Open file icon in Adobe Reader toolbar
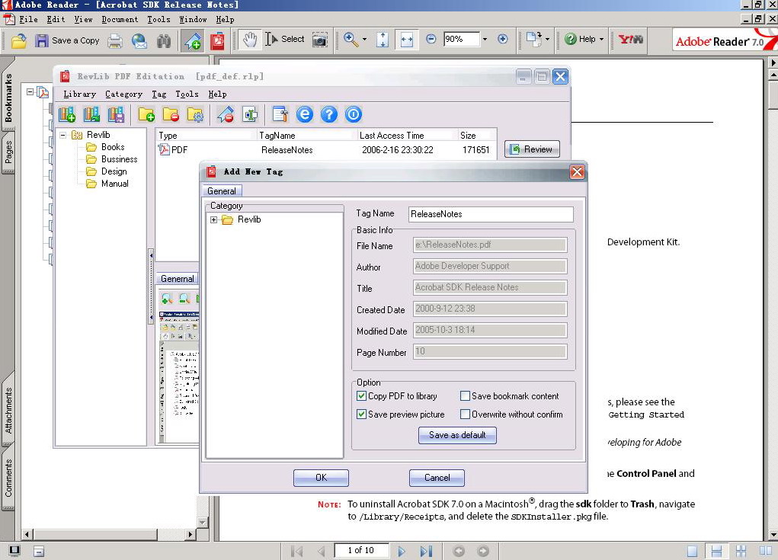778x560 pixels. 19,40
